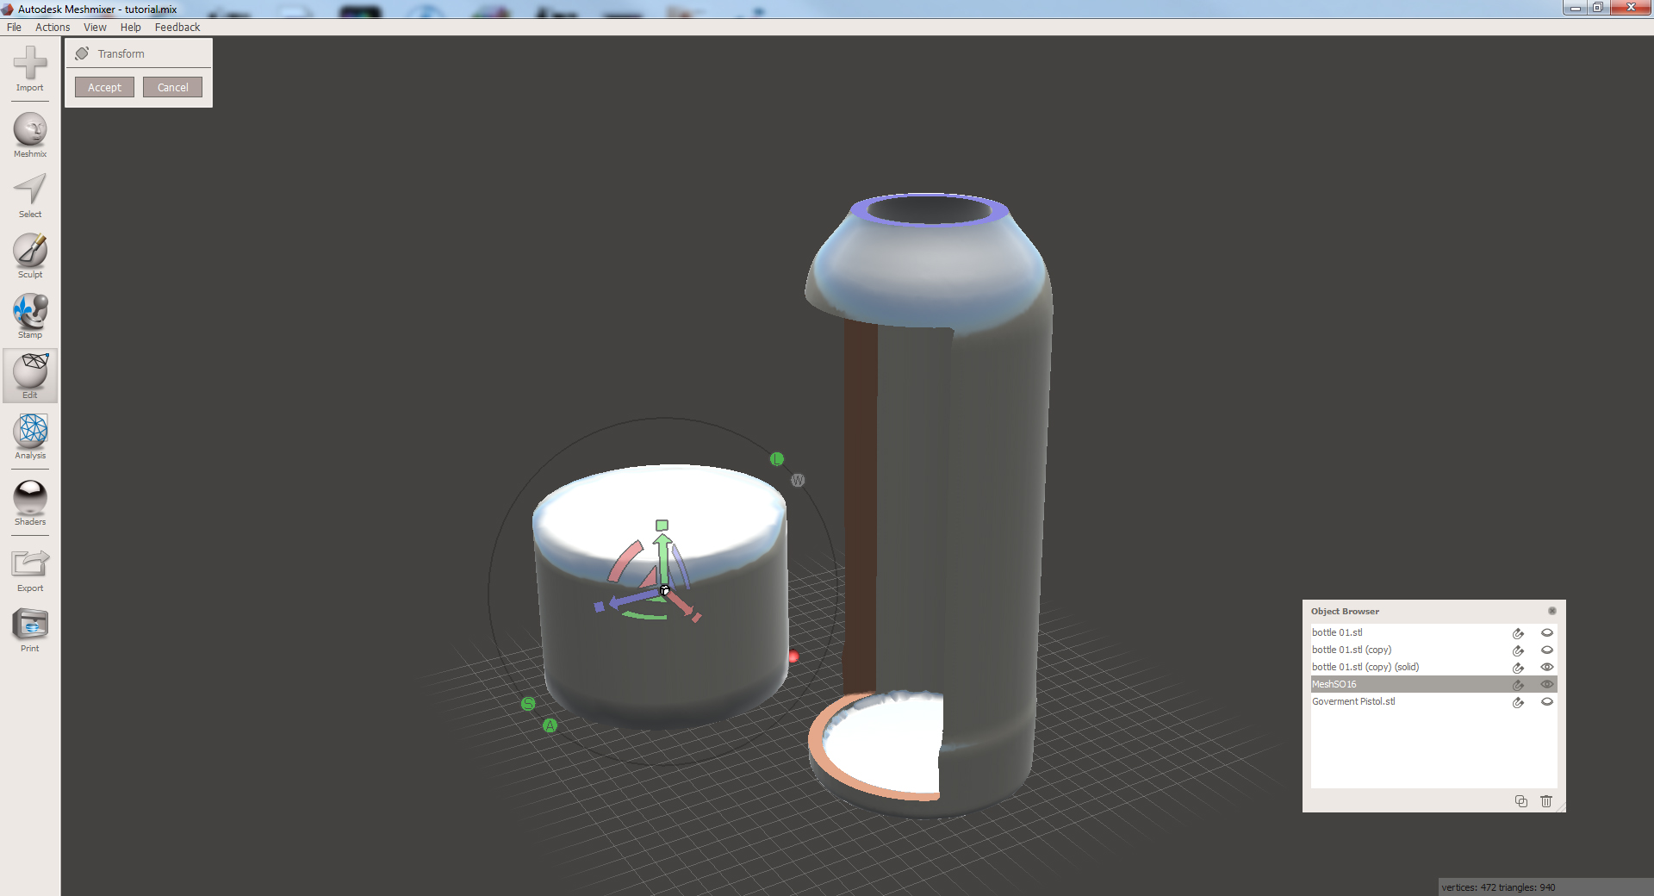Activate the Select tool
The width and height of the screenshot is (1654, 896).
pyautogui.click(x=30, y=196)
